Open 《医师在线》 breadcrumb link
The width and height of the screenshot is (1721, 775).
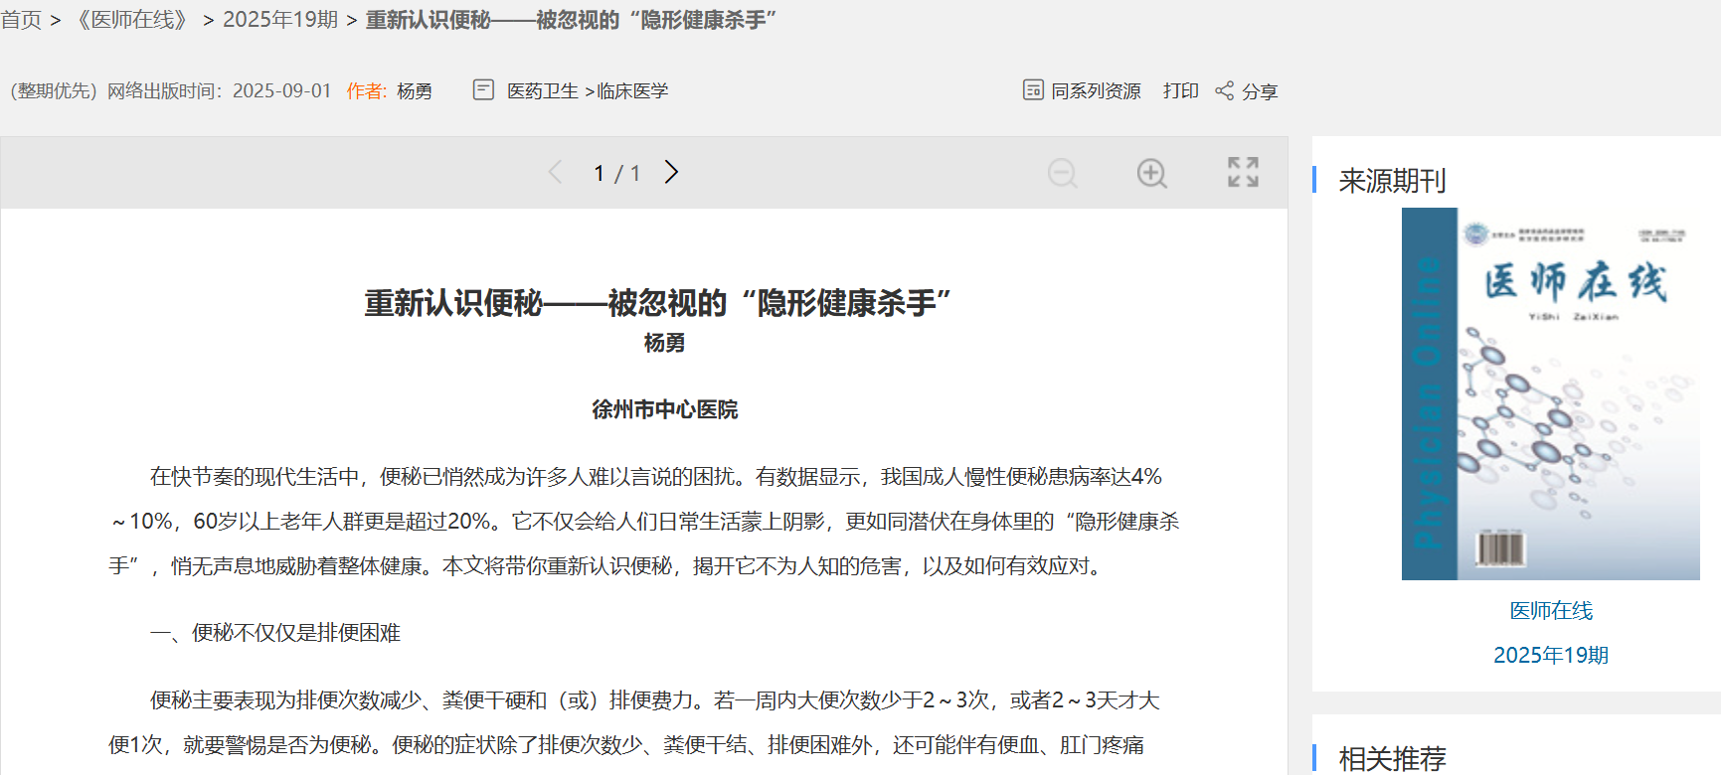click(x=132, y=20)
